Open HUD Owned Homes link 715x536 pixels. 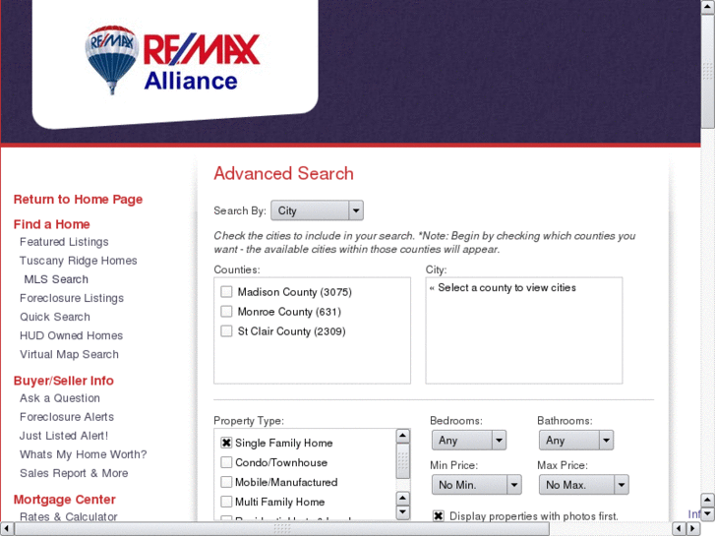pos(71,335)
